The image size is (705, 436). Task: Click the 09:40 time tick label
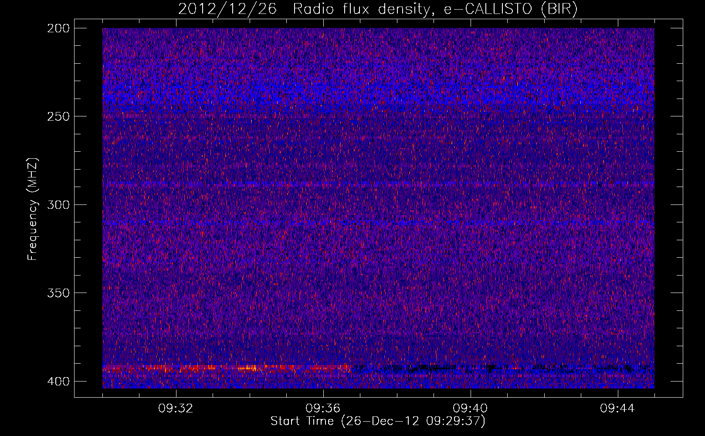pyautogui.click(x=471, y=409)
